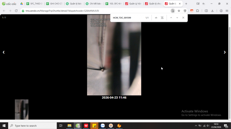Screen dimensions: 231x129
Task: Open File Explorer from taskbar
Action: point(69,126)
